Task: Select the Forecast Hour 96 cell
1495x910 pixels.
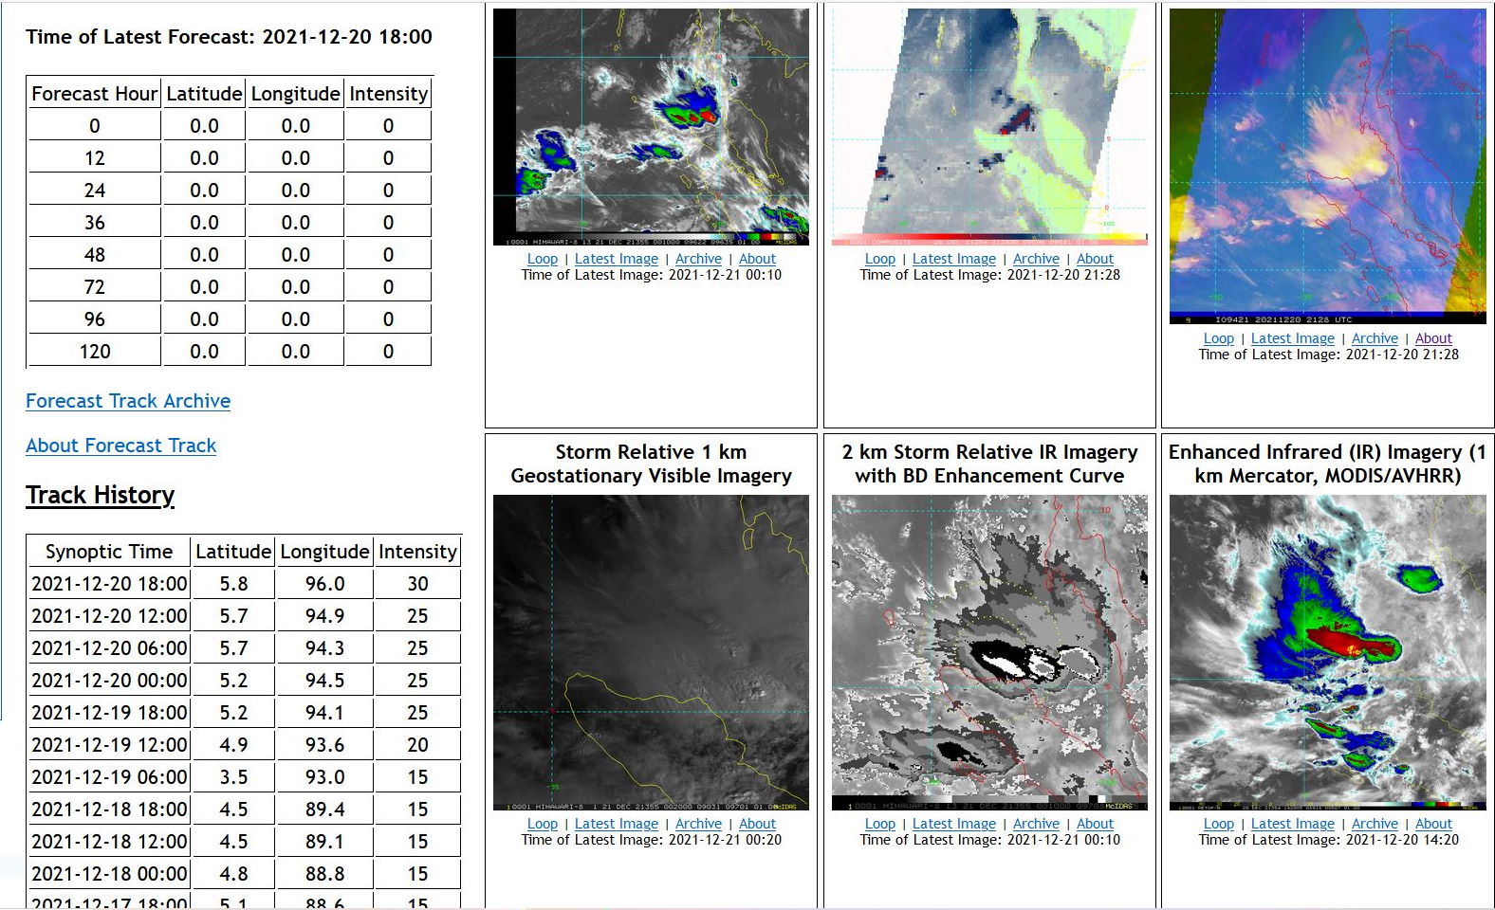Action: click(x=94, y=319)
